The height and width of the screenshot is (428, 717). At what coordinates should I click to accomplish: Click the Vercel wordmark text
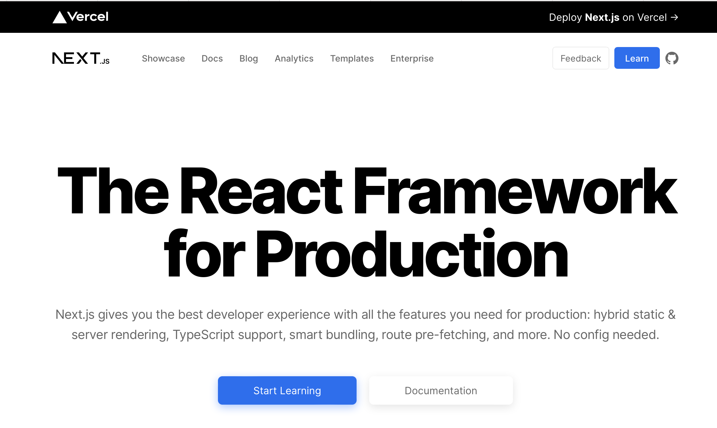[x=88, y=16]
